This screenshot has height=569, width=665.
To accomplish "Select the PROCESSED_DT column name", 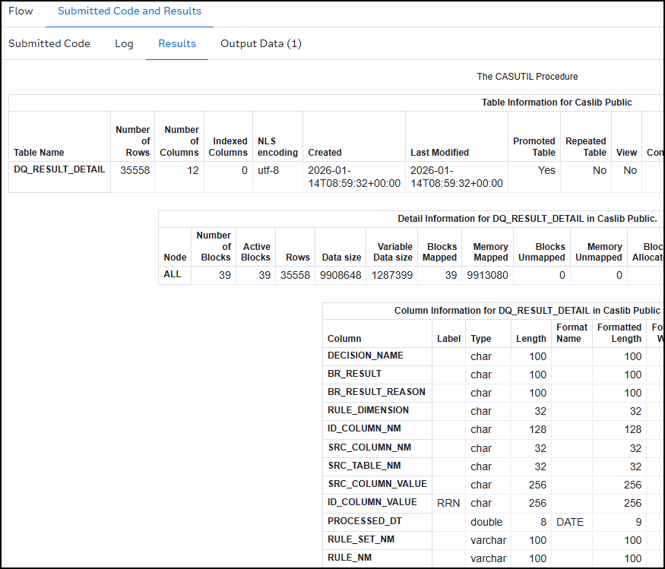I will tap(364, 521).
